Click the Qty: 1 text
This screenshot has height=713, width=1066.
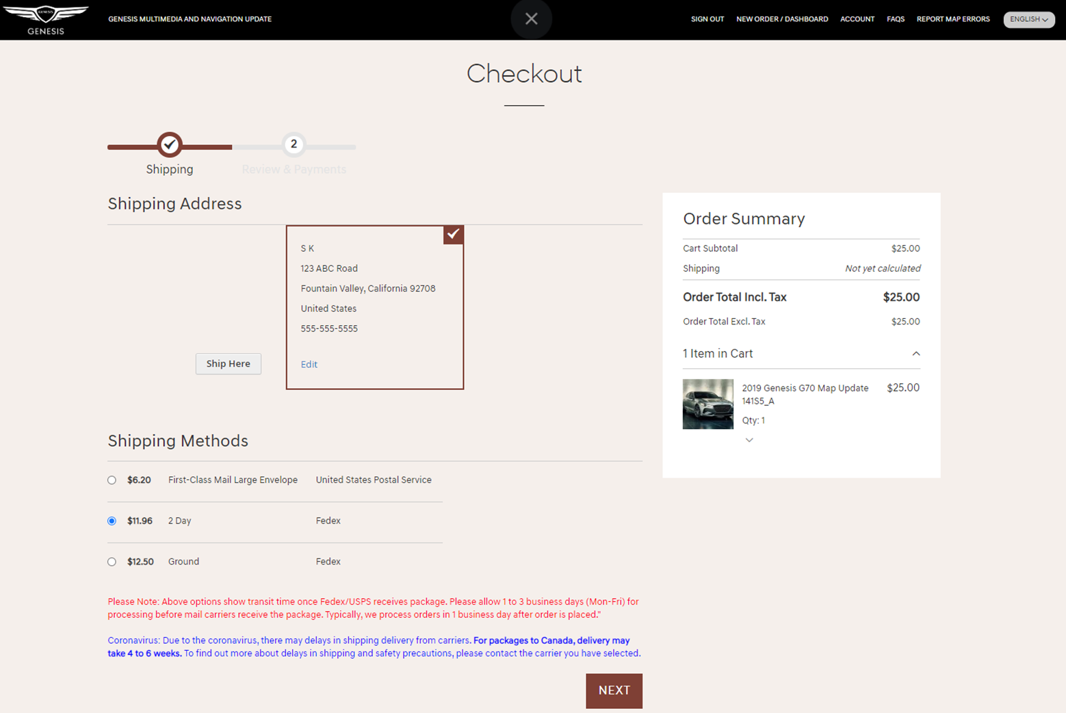click(x=753, y=421)
